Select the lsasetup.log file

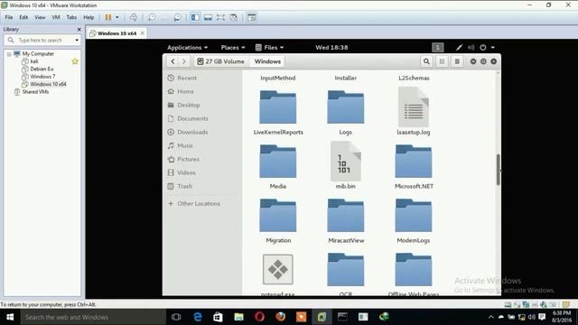[414, 112]
